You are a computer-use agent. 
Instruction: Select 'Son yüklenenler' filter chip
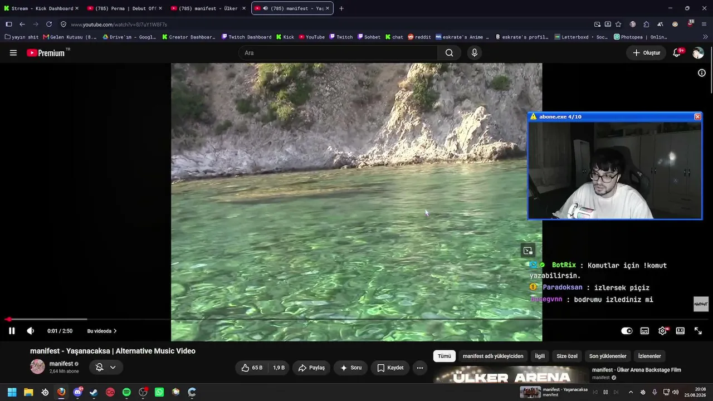tap(608, 356)
